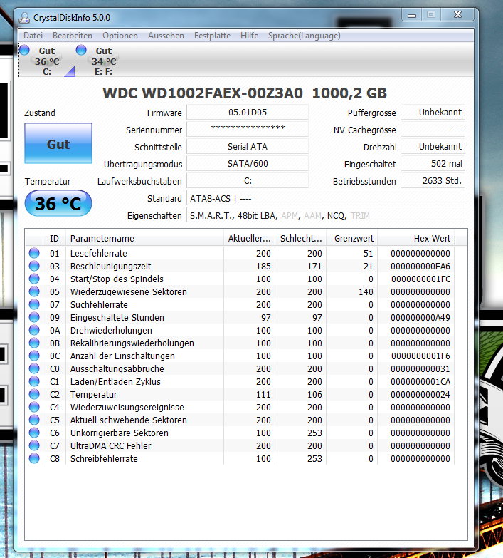This screenshot has width=503, height=558.
Task: Click status icon of Ausschaltungsabbrüche row
Action: (34, 368)
